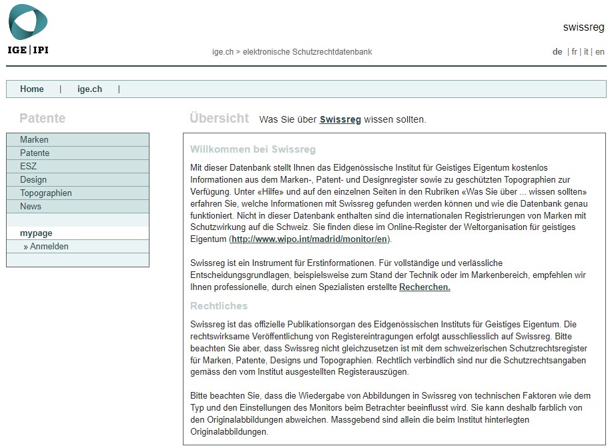
Task: Switch language to German (de)
Action: 557,52
